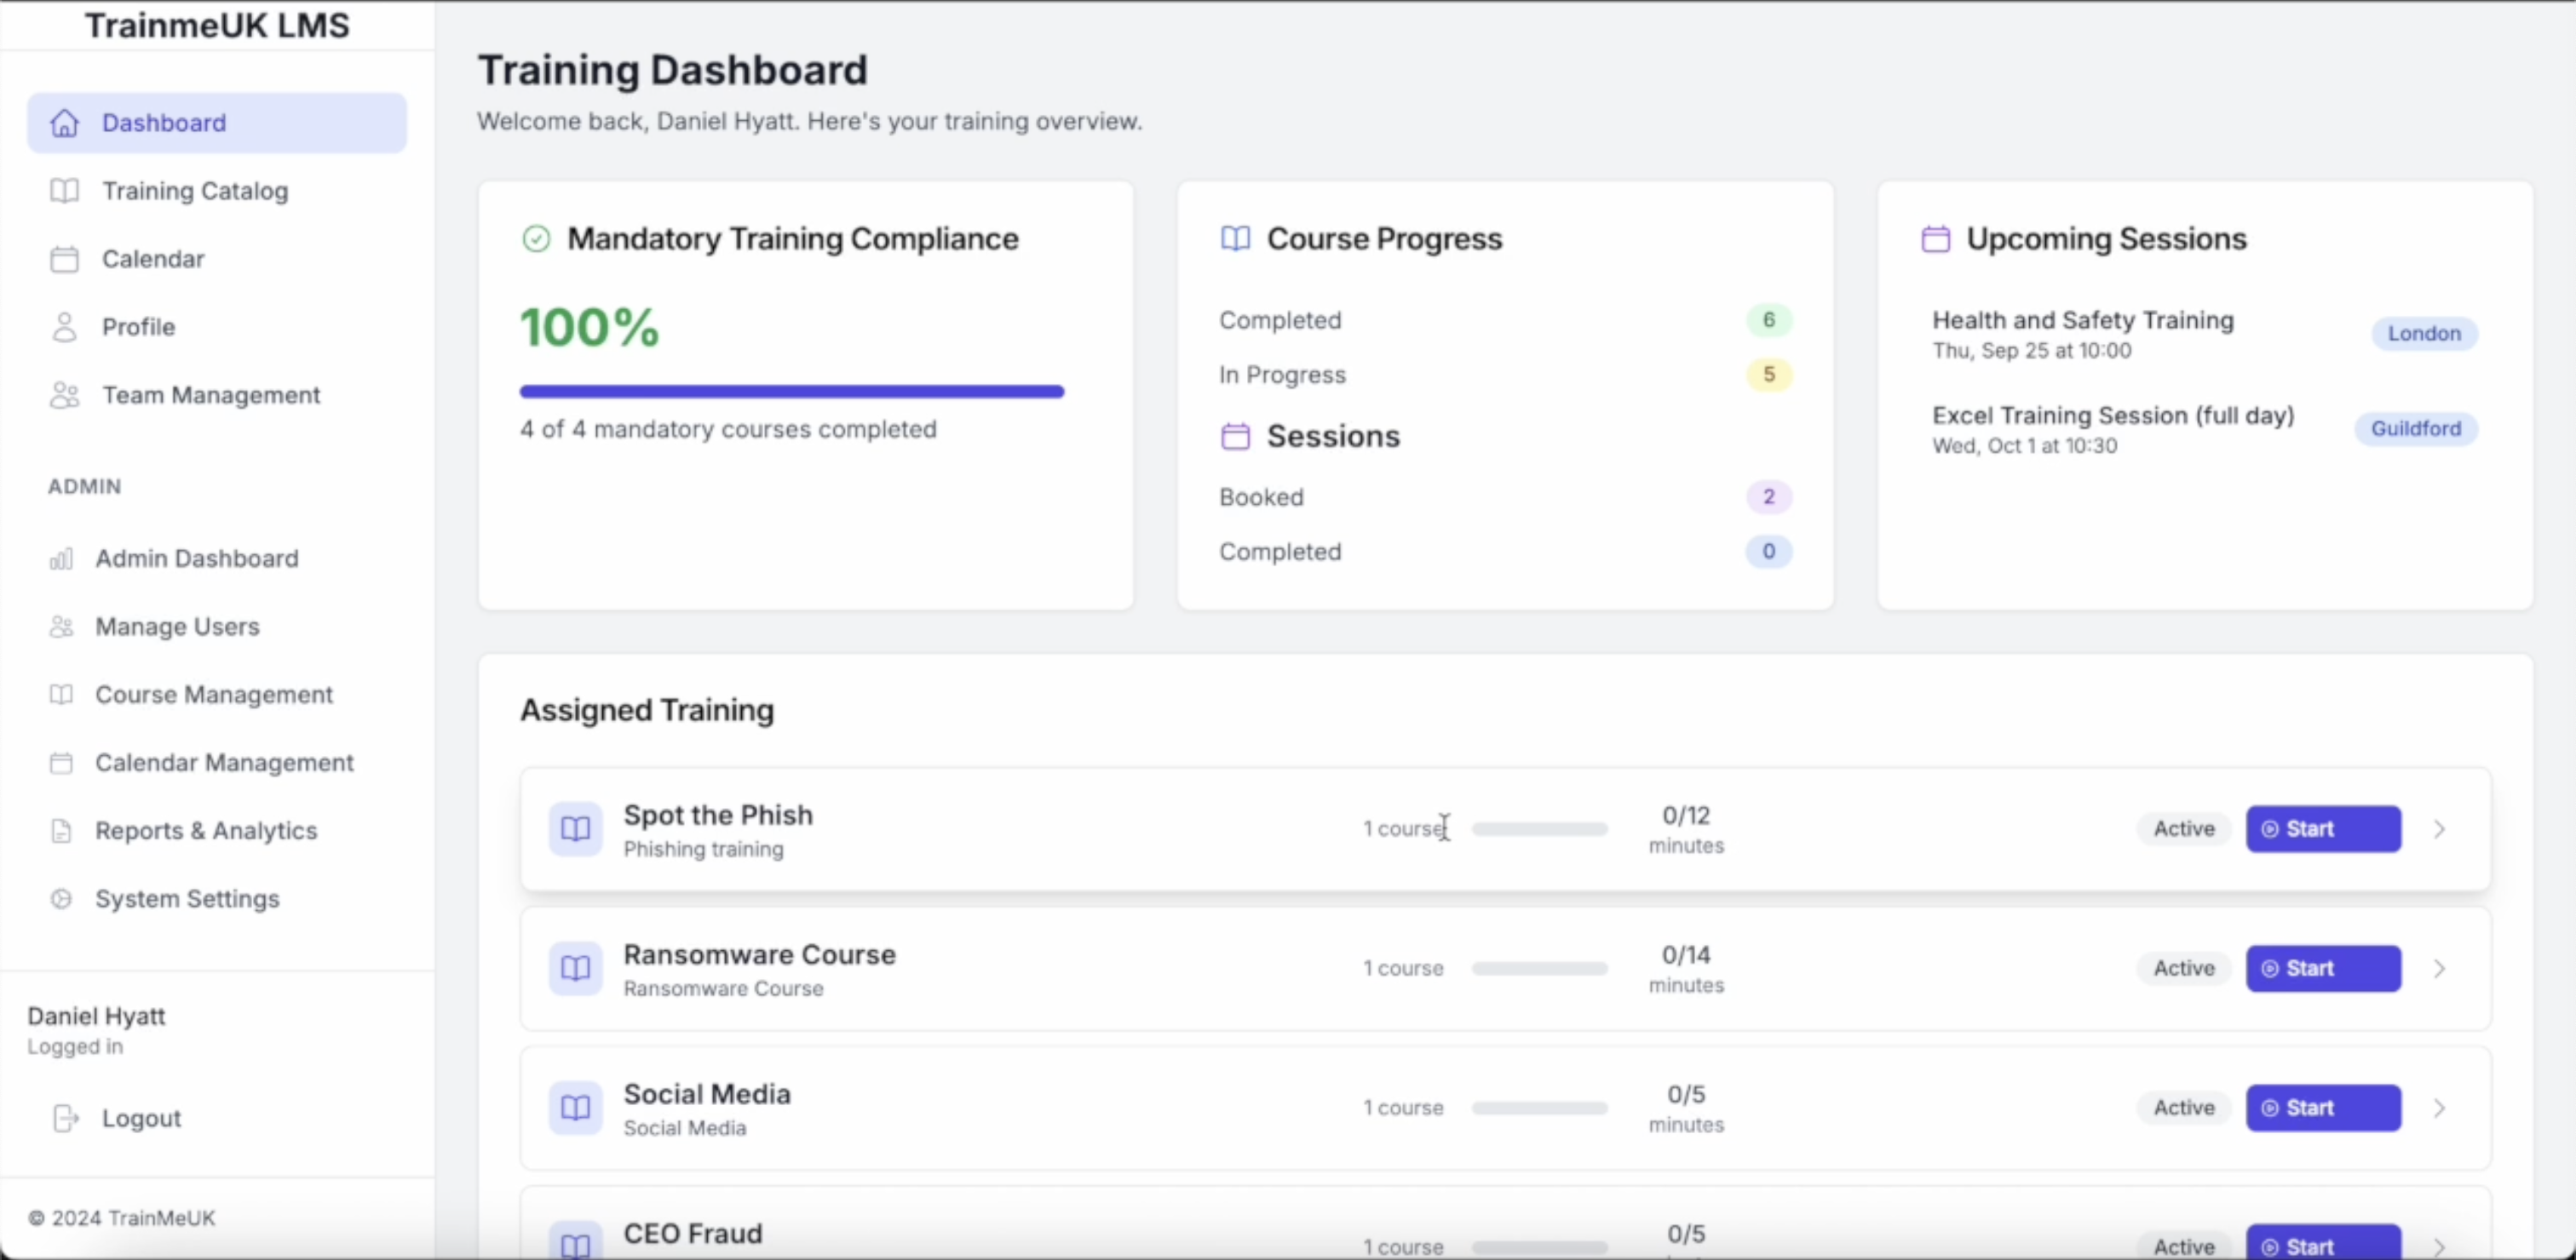Go to Manage Users
The width and height of the screenshot is (2576, 1260).
[217, 627]
